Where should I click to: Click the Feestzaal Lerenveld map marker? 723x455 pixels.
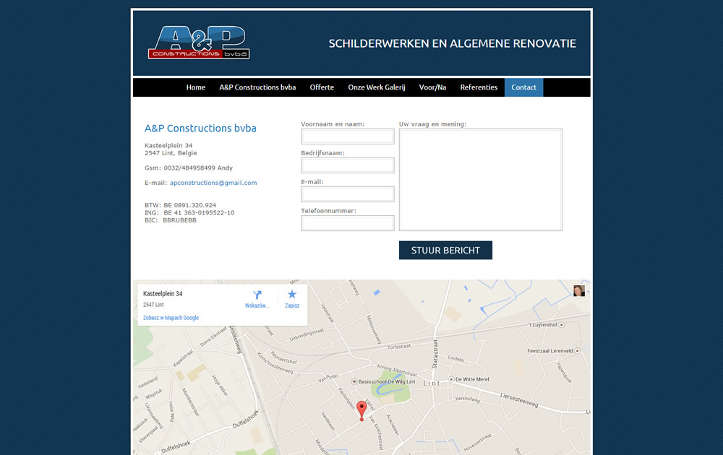click(x=577, y=351)
